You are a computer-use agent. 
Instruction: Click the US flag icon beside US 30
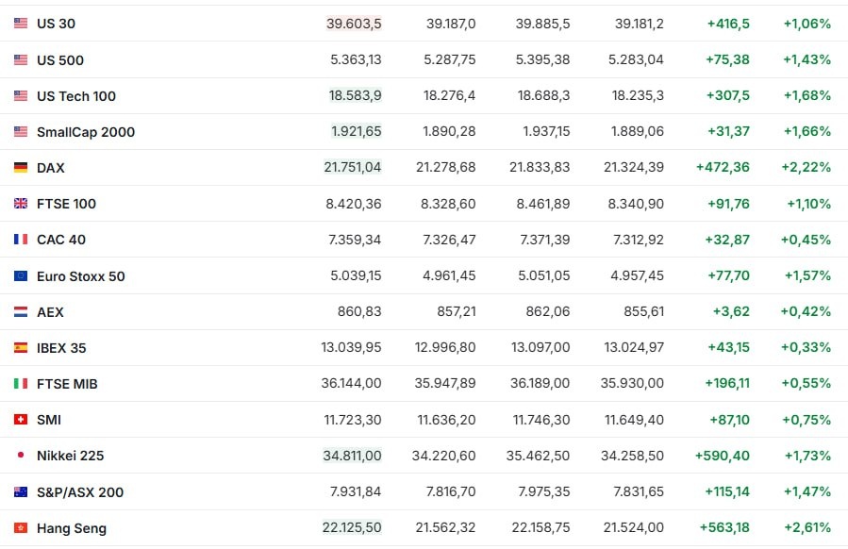pos(21,24)
